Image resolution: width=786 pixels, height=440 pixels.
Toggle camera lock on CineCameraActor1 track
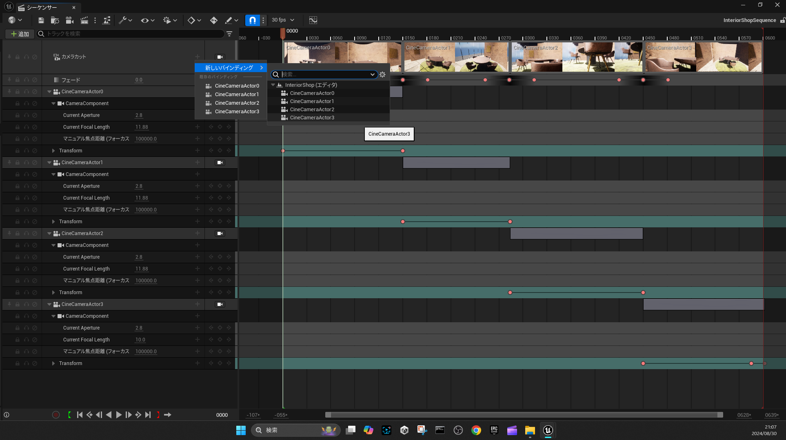pyautogui.click(x=220, y=163)
